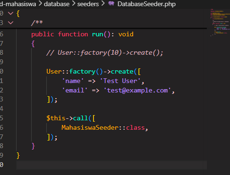Click the 'void' return type
Image resolution: width=230 pixels, height=175 pixels.
126,34
